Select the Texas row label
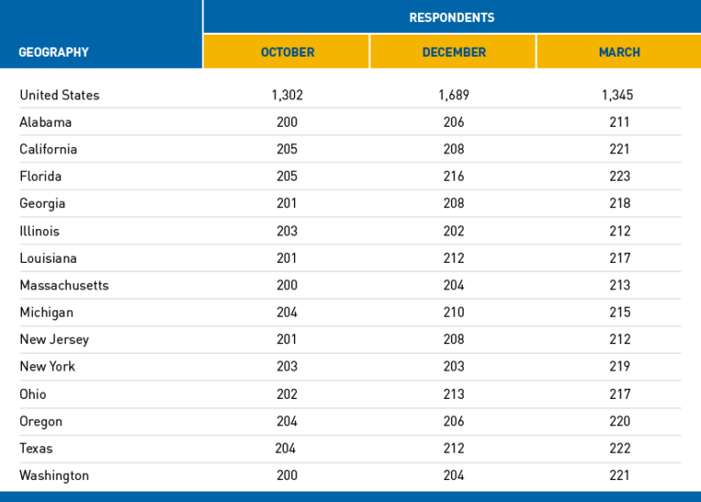The width and height of the screenshot is (701, 502). [37, 448]
